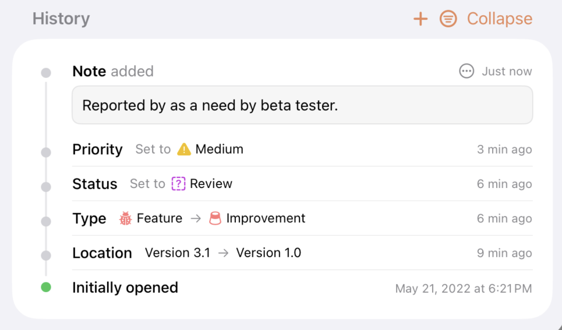Click the Version 1.0 label
Screen dimensions: 562x330
[268, 253]
